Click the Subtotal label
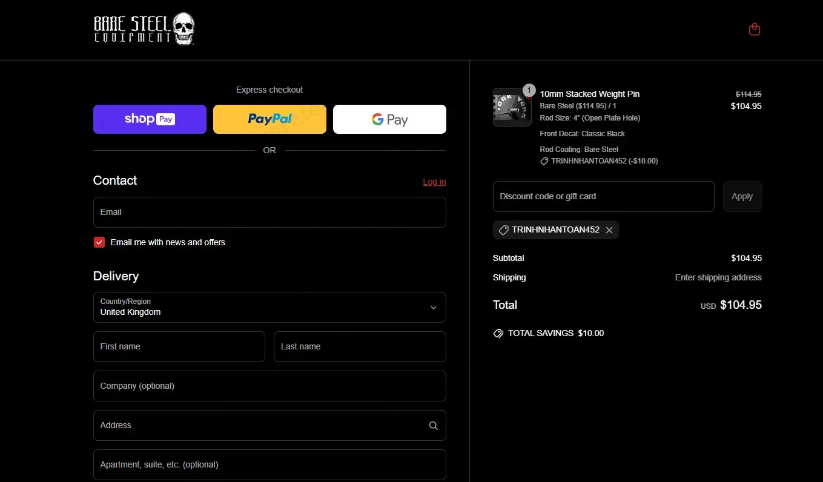 click(509, 258)
